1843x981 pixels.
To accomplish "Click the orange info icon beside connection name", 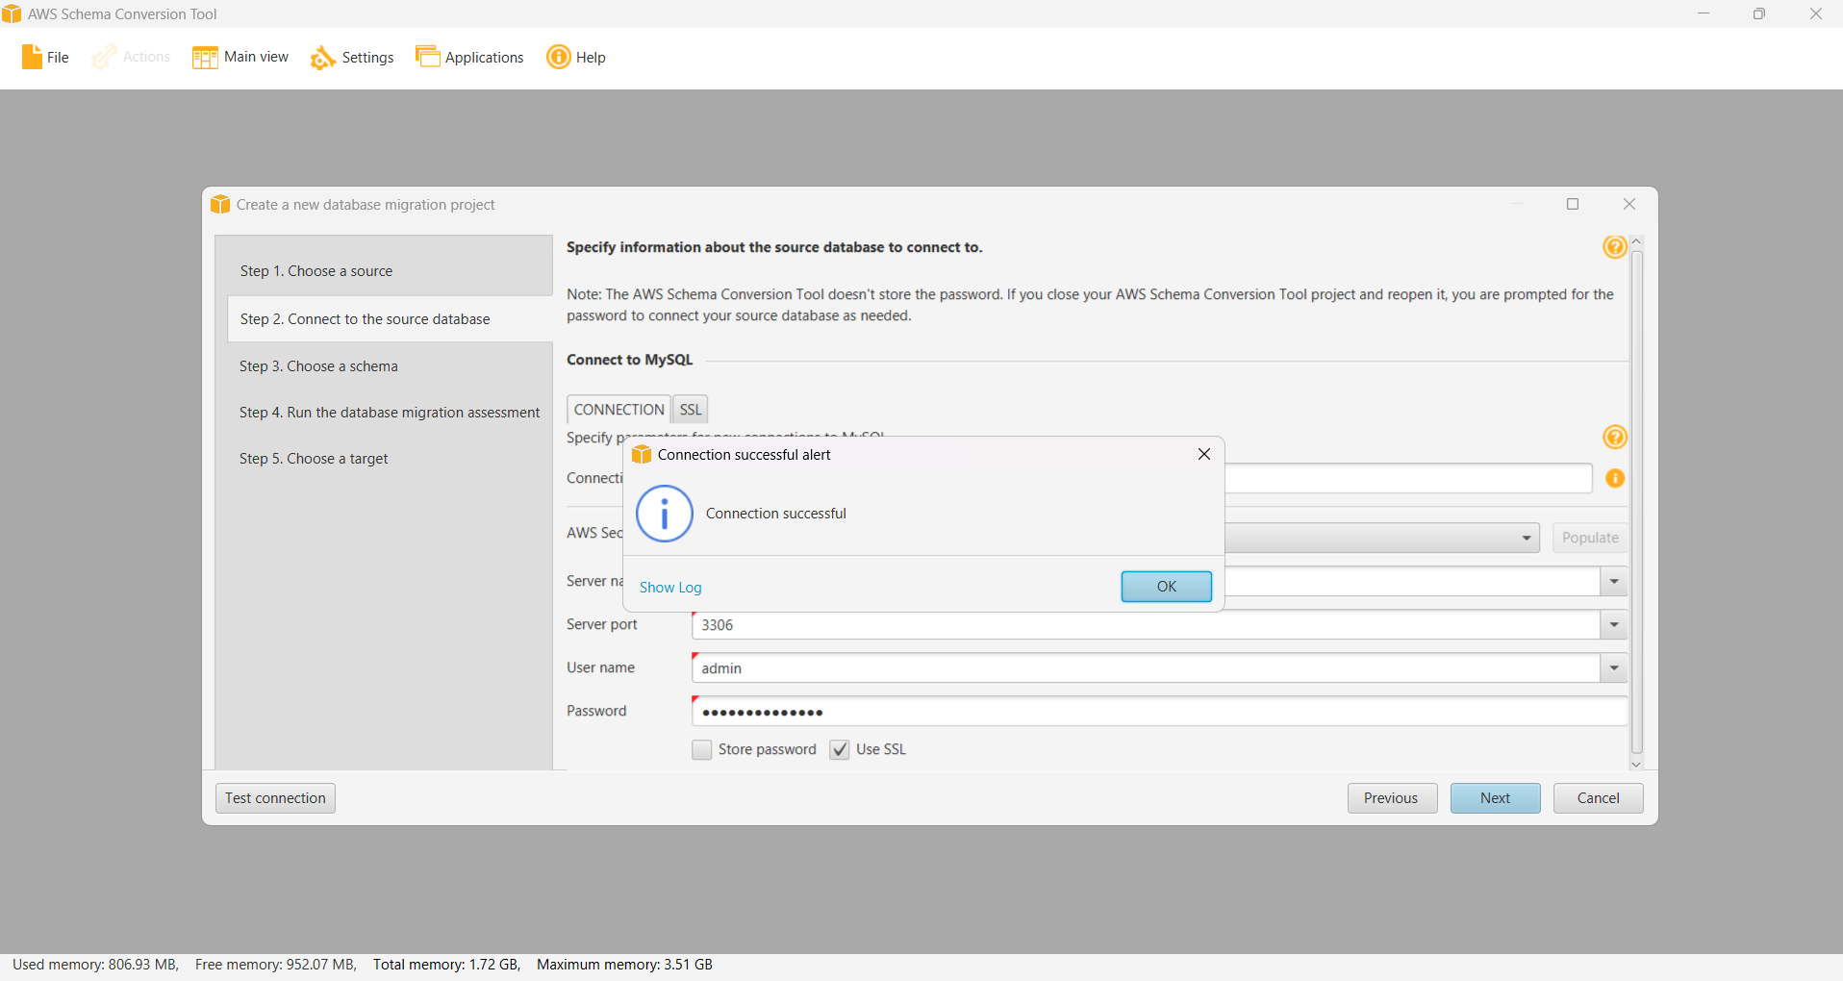I will [1615, 478].
